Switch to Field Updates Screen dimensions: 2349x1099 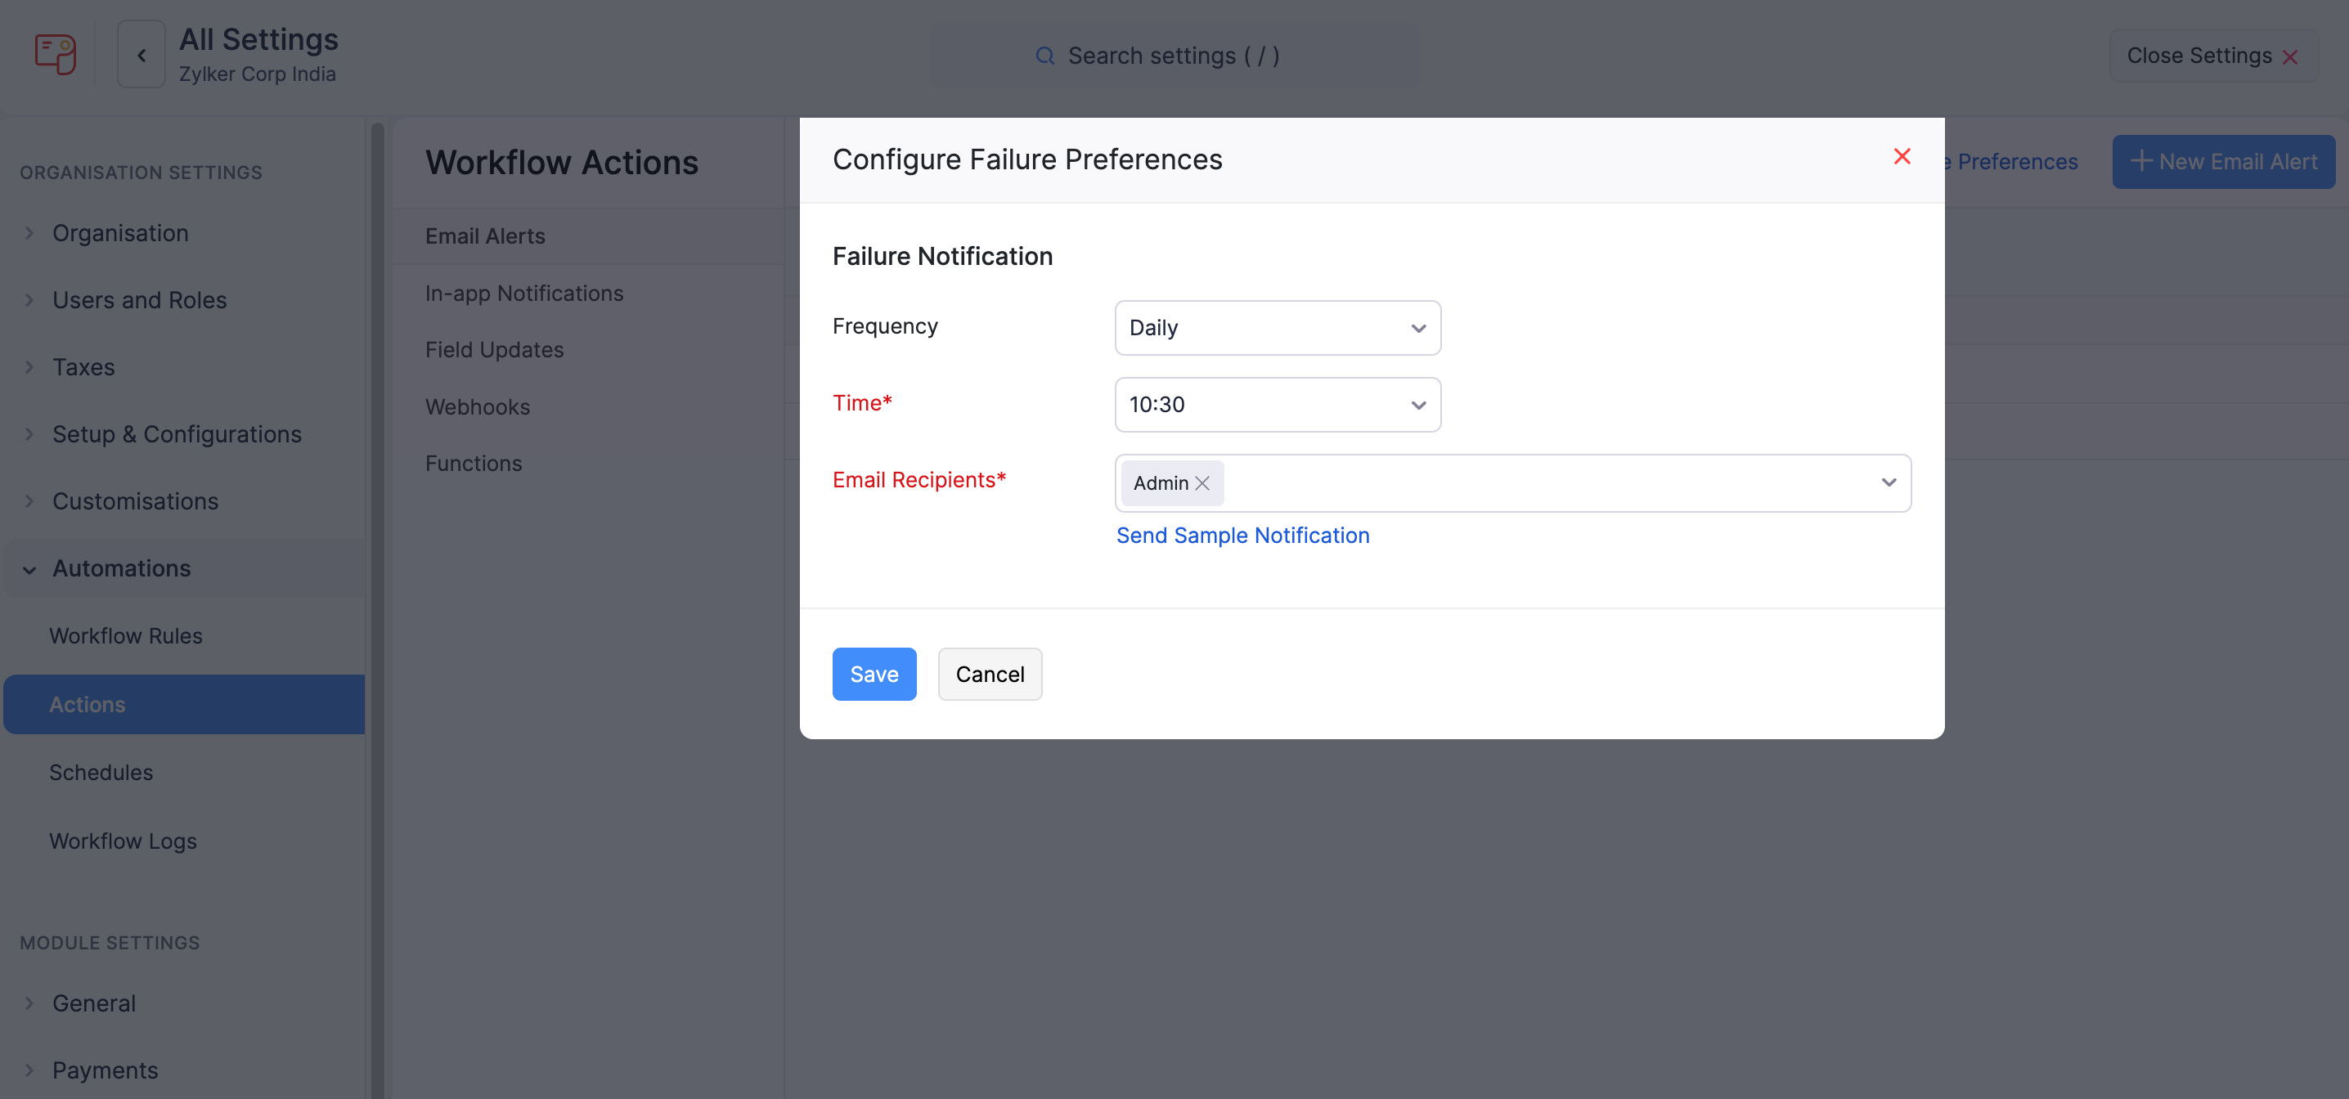point(588,350)
